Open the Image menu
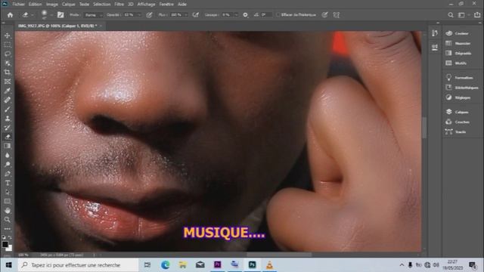The width and height of the screenshot is (484, 272). tap(52, 5)
